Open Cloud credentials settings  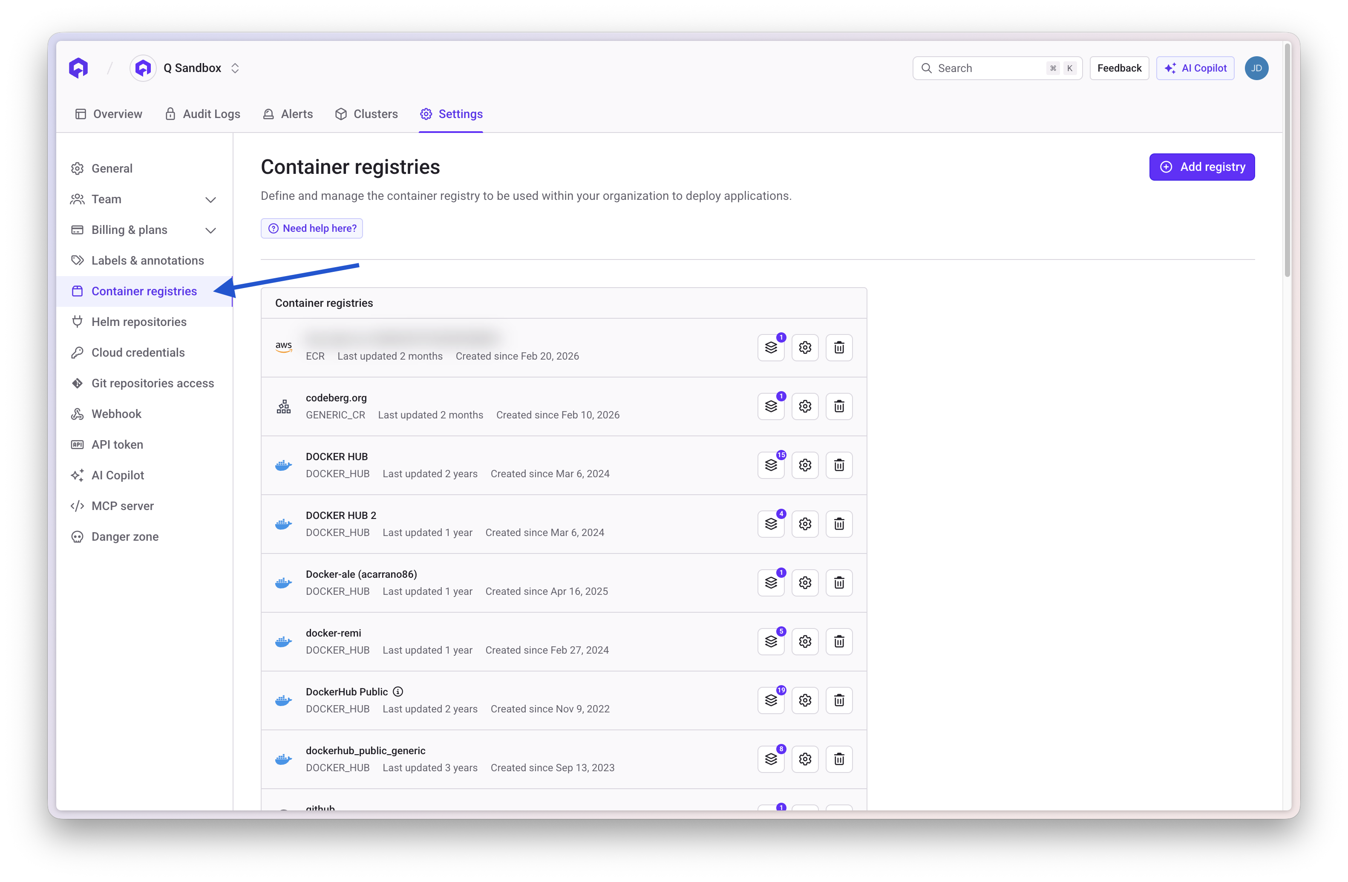click(x=144, y=352)
